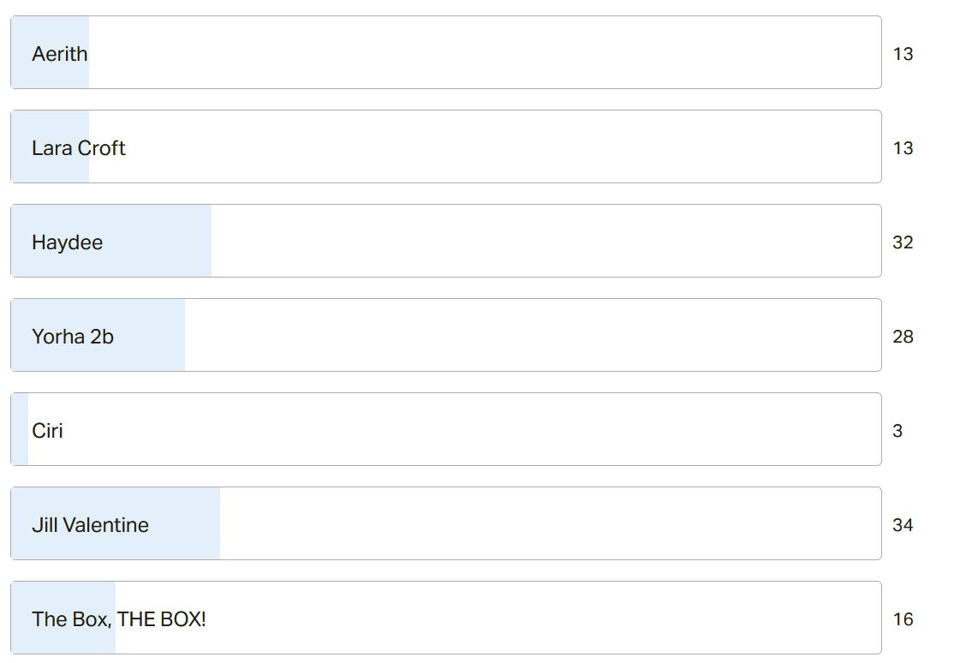Pick the Yorha 2b poll option

coord(446,335)
